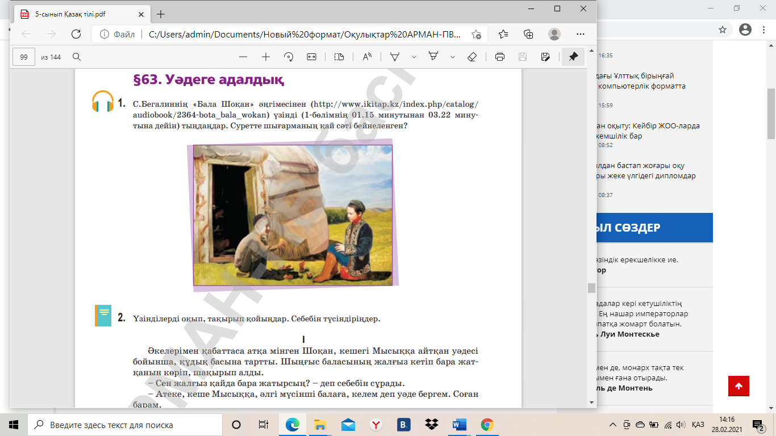Viewport: 776px width, 436px height.
Task: Open Task View on the taskbar
Action: click(264, 425)
